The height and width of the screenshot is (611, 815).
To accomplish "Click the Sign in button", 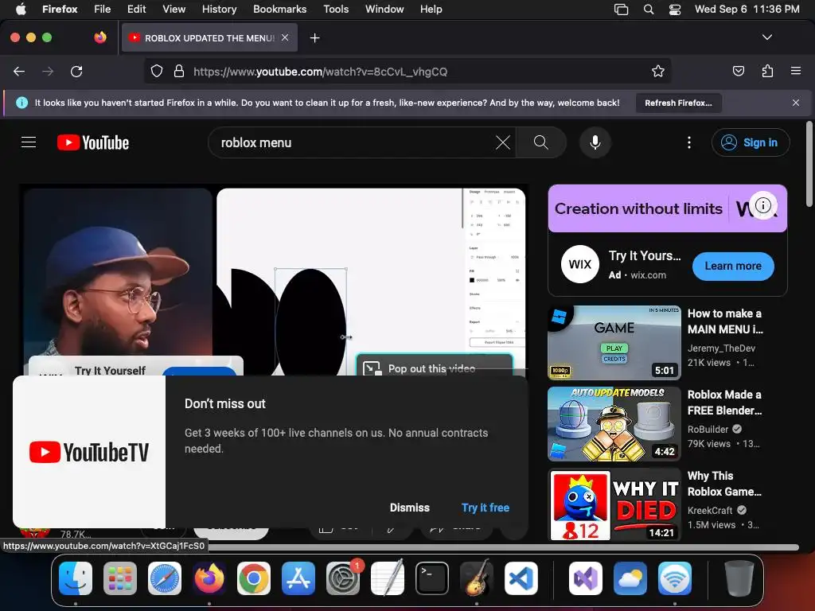I will (751, 142).
